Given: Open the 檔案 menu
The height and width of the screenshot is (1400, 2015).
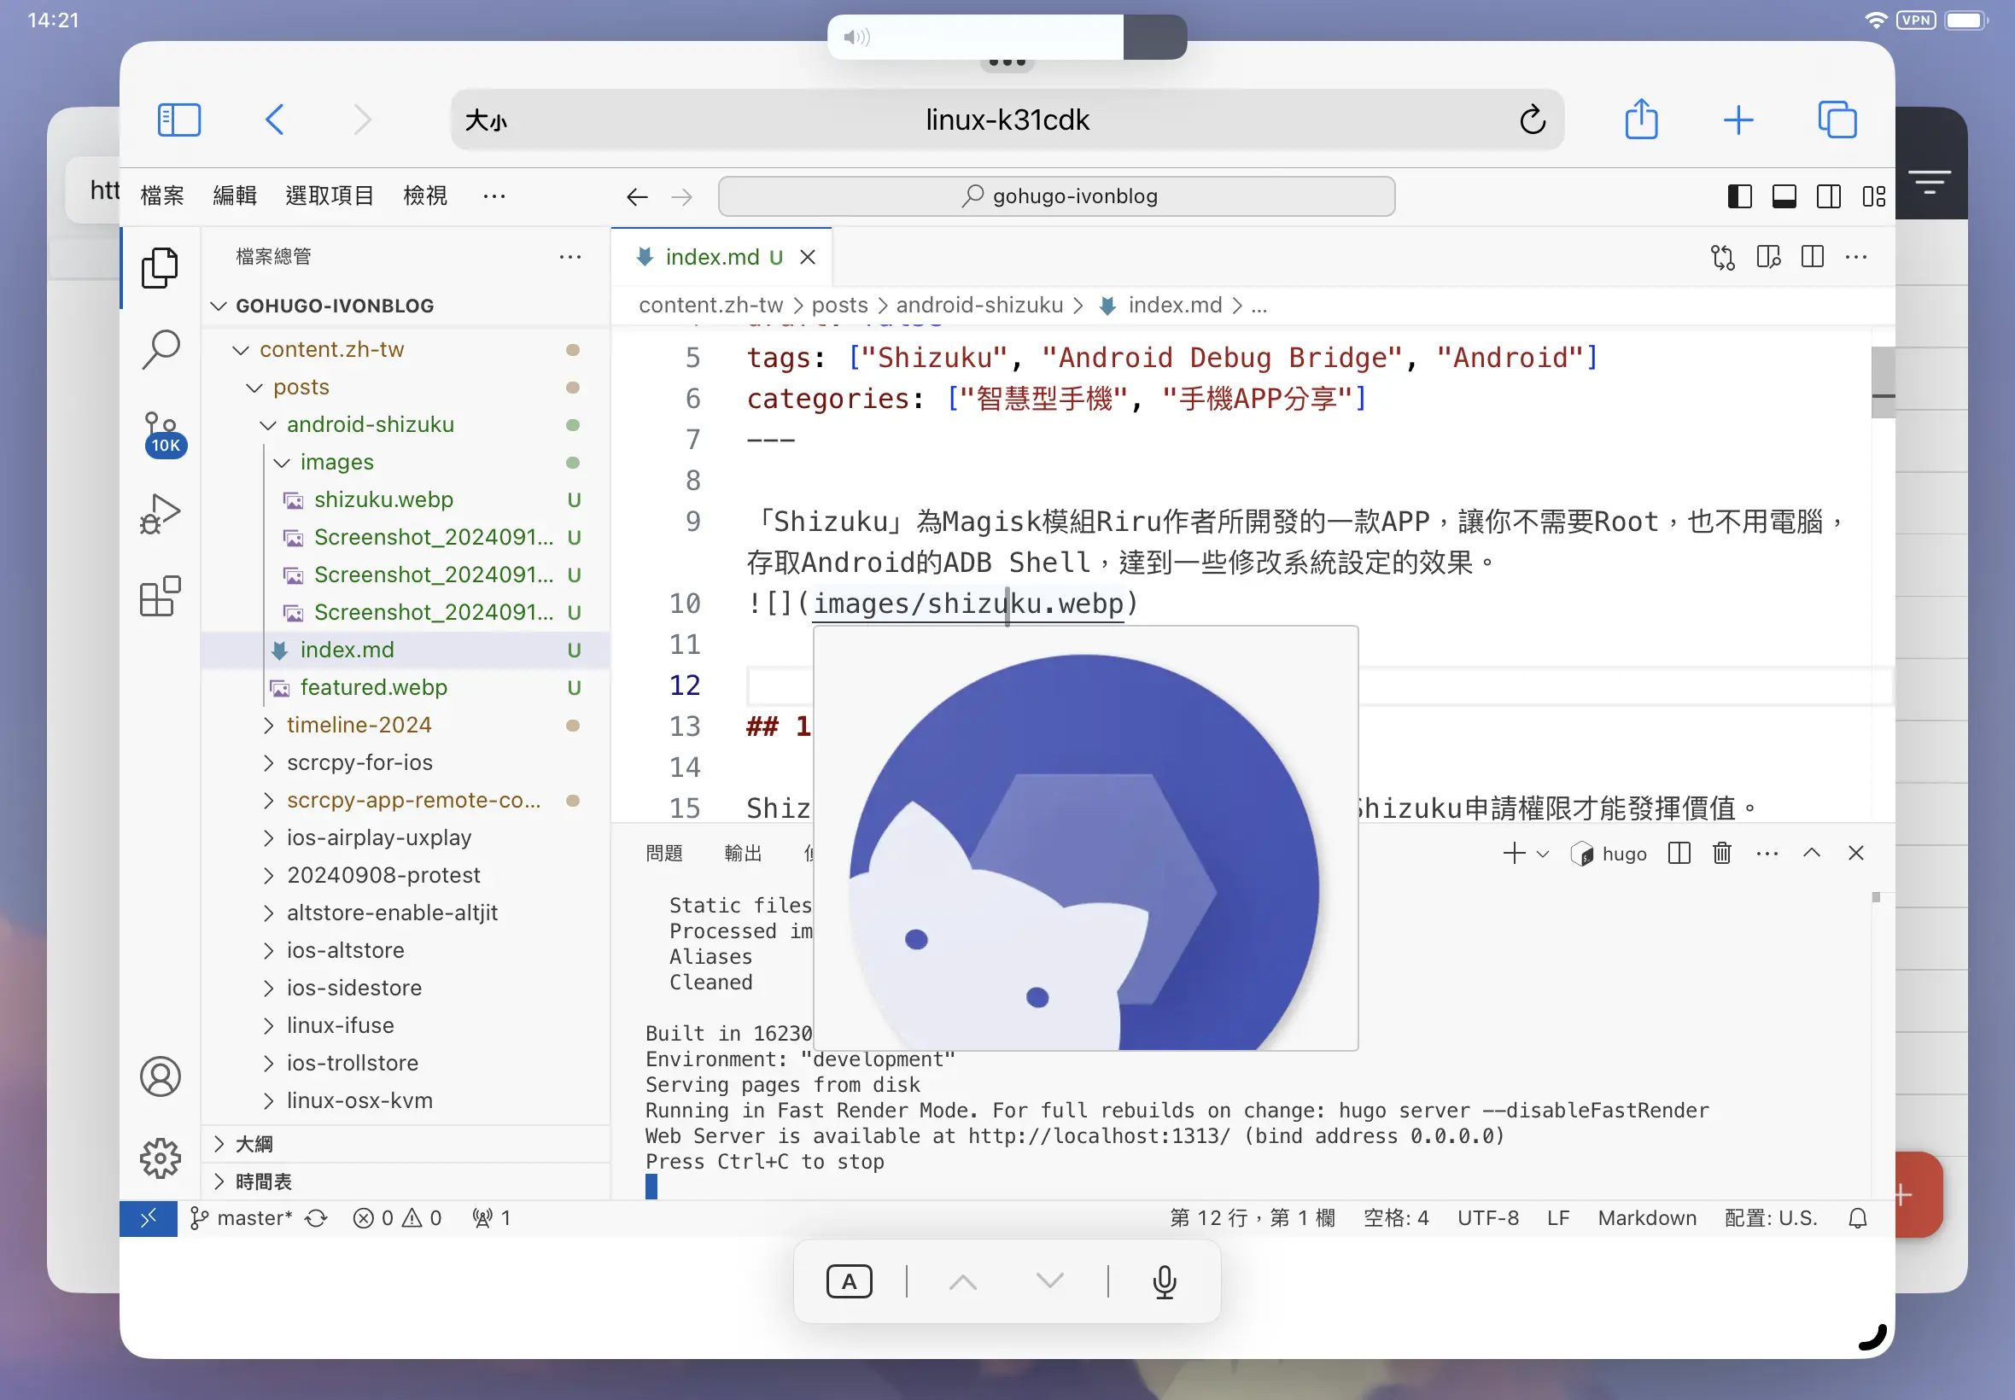Looking at the screenshot, I should click(162, 195).
